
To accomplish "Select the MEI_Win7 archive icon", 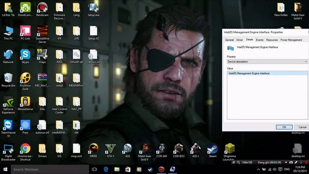I will [42, 80].
